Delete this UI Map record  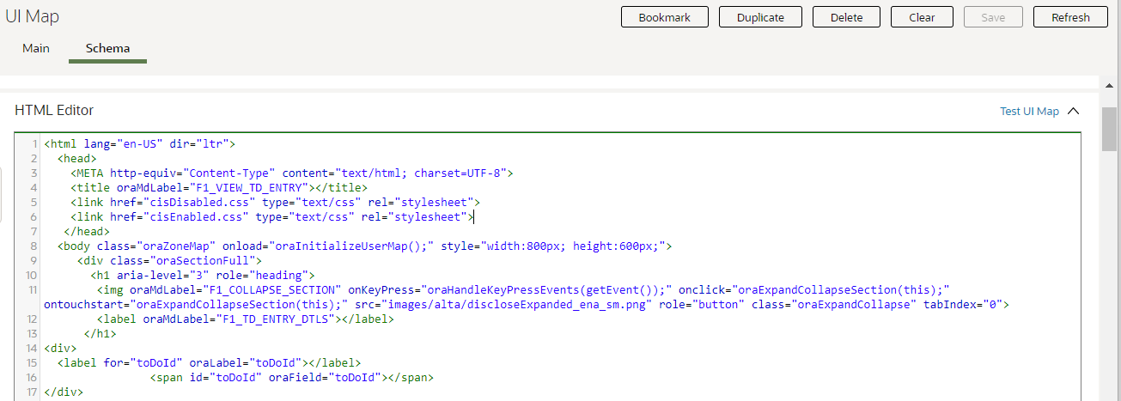click(846, 17)
